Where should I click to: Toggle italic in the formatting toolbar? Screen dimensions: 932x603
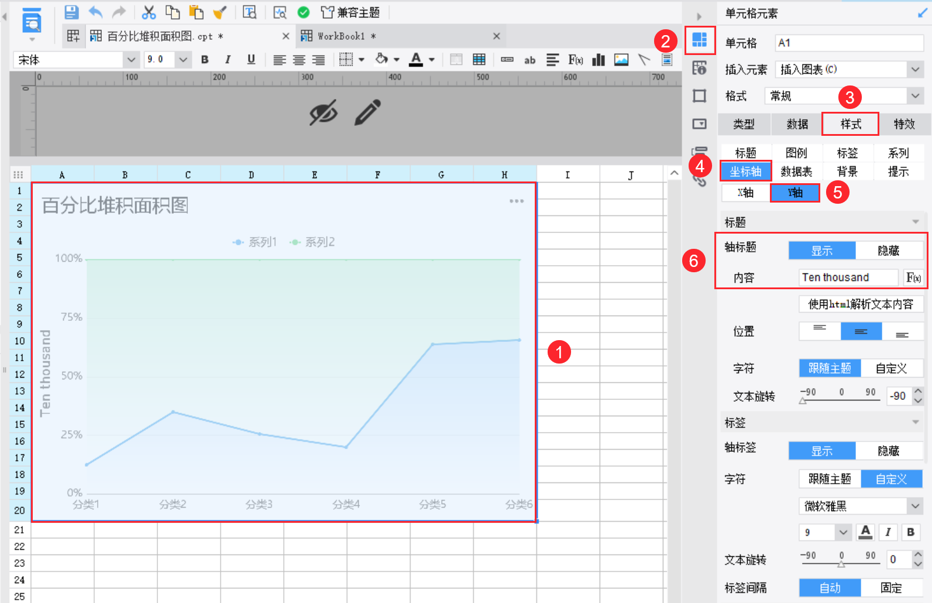point(228,60)
